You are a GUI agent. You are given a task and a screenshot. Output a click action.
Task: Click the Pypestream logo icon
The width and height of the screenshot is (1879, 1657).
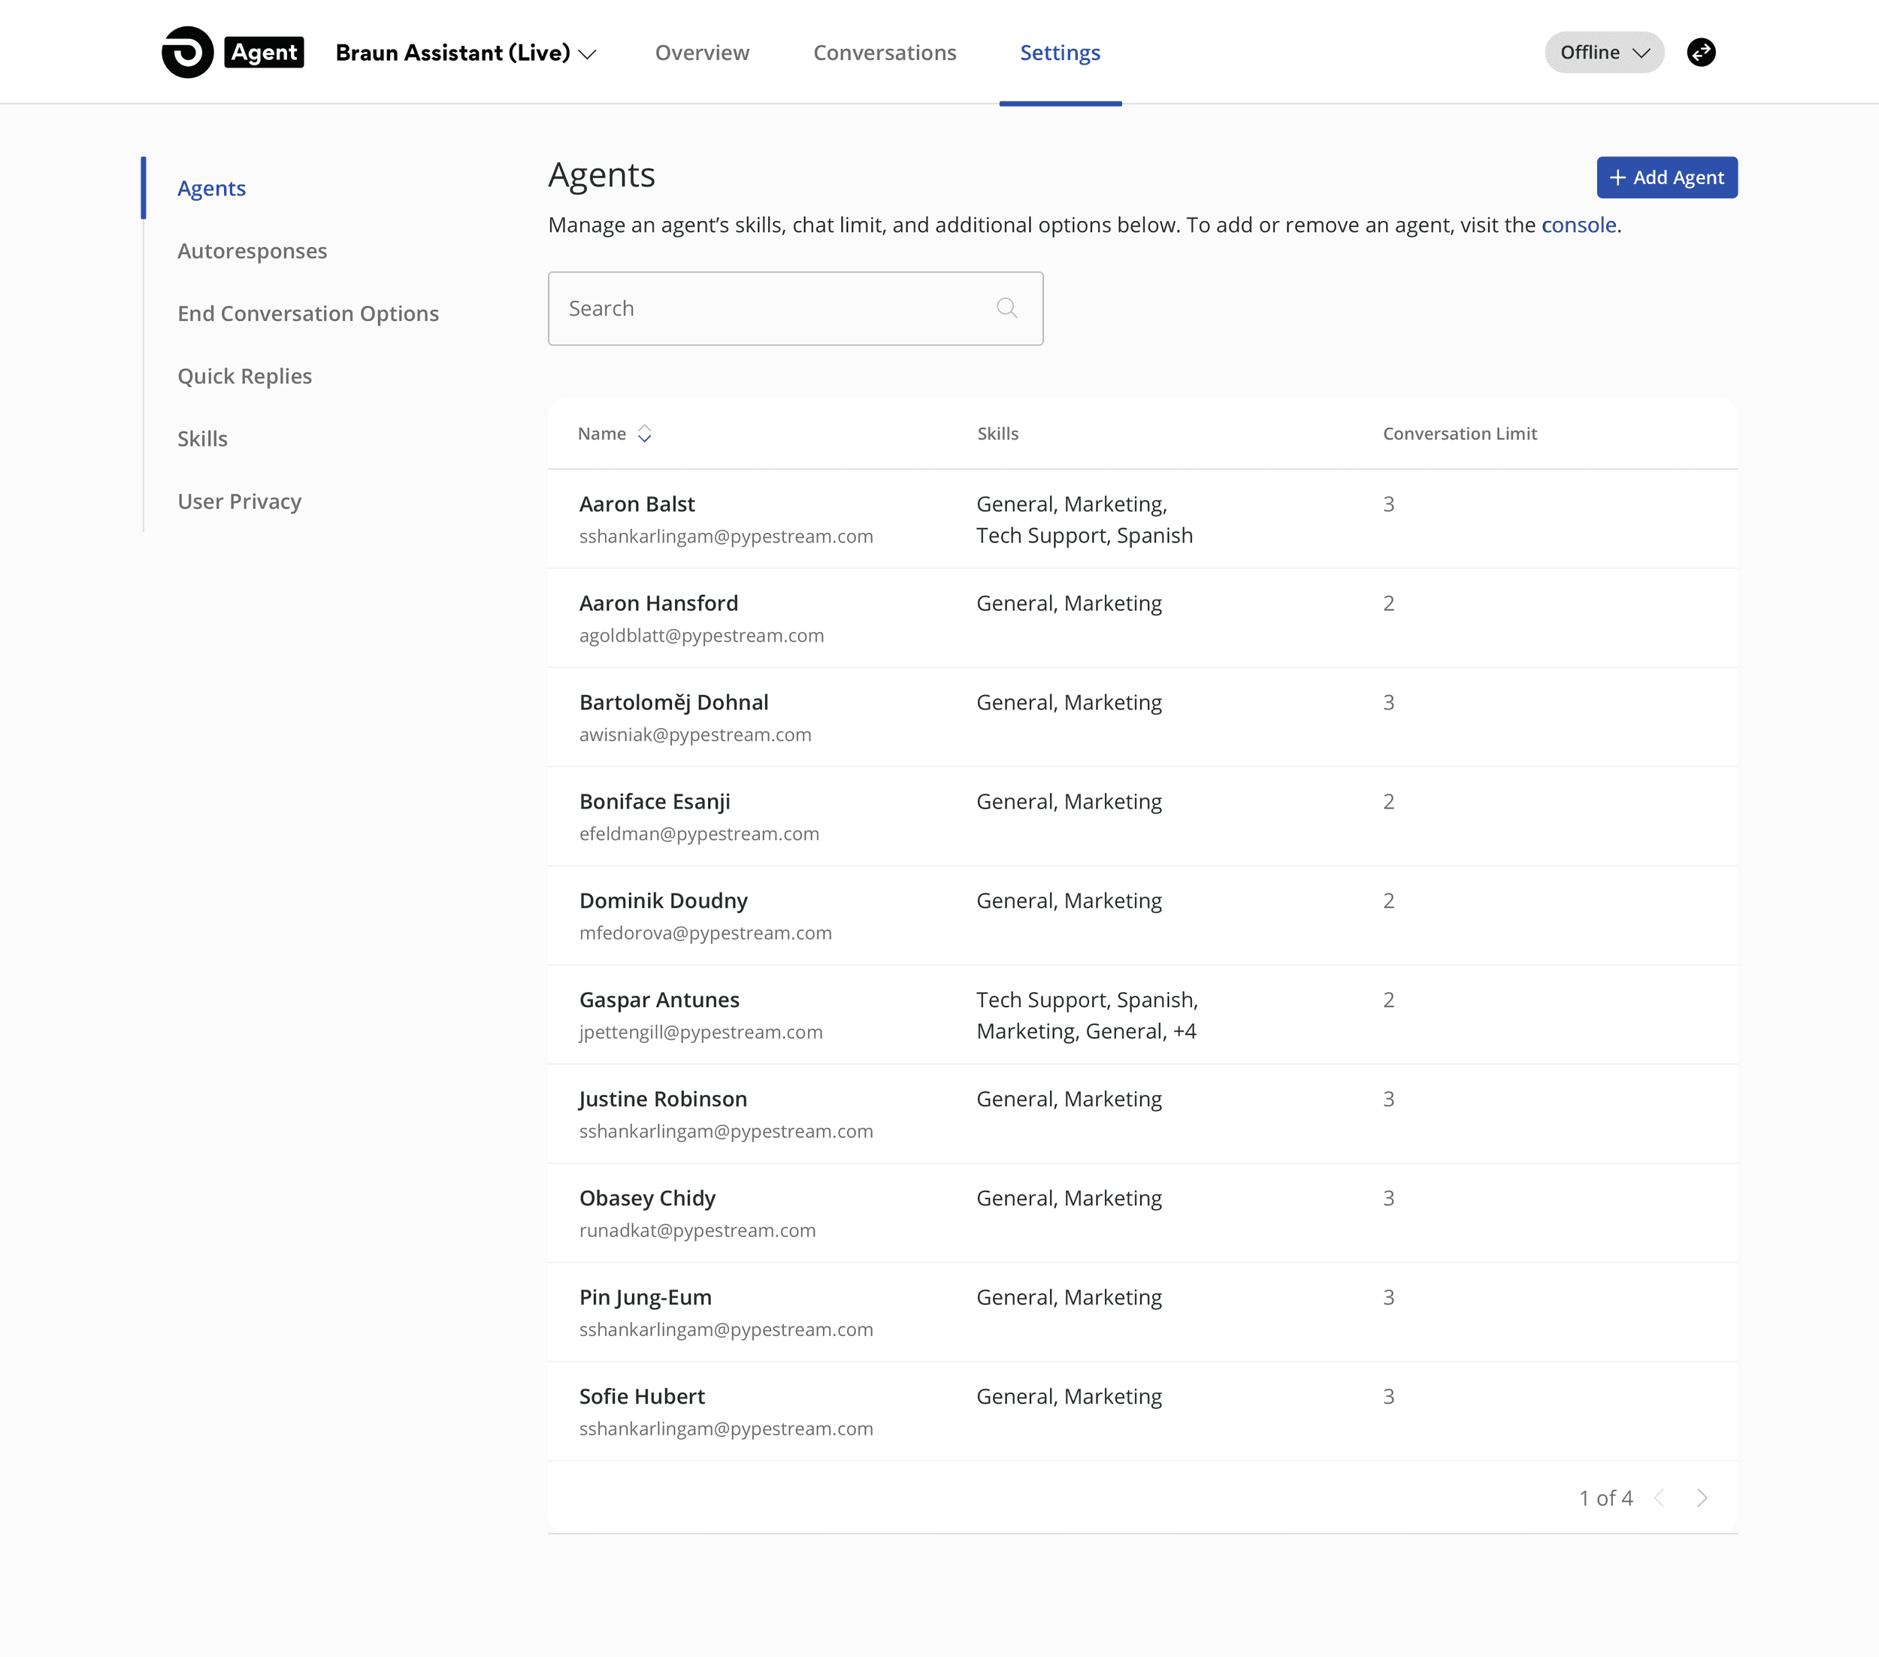point(188,53)
